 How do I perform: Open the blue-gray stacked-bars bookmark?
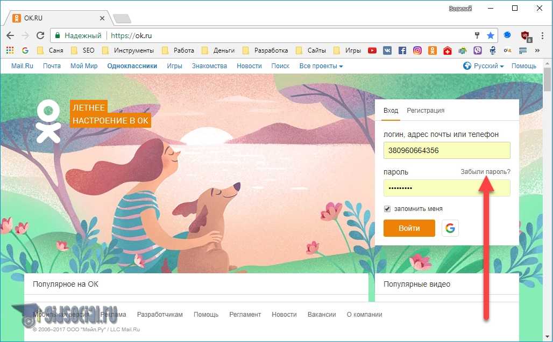523,50
